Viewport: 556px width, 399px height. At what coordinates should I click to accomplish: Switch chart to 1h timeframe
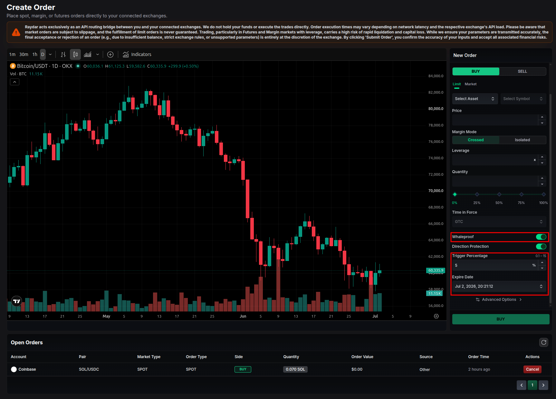(35, 54)
